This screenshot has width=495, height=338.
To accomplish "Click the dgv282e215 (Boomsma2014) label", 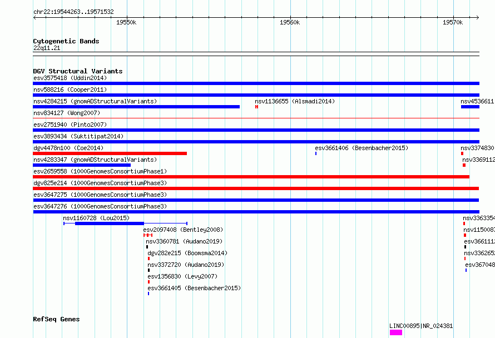I will point(187,253).
